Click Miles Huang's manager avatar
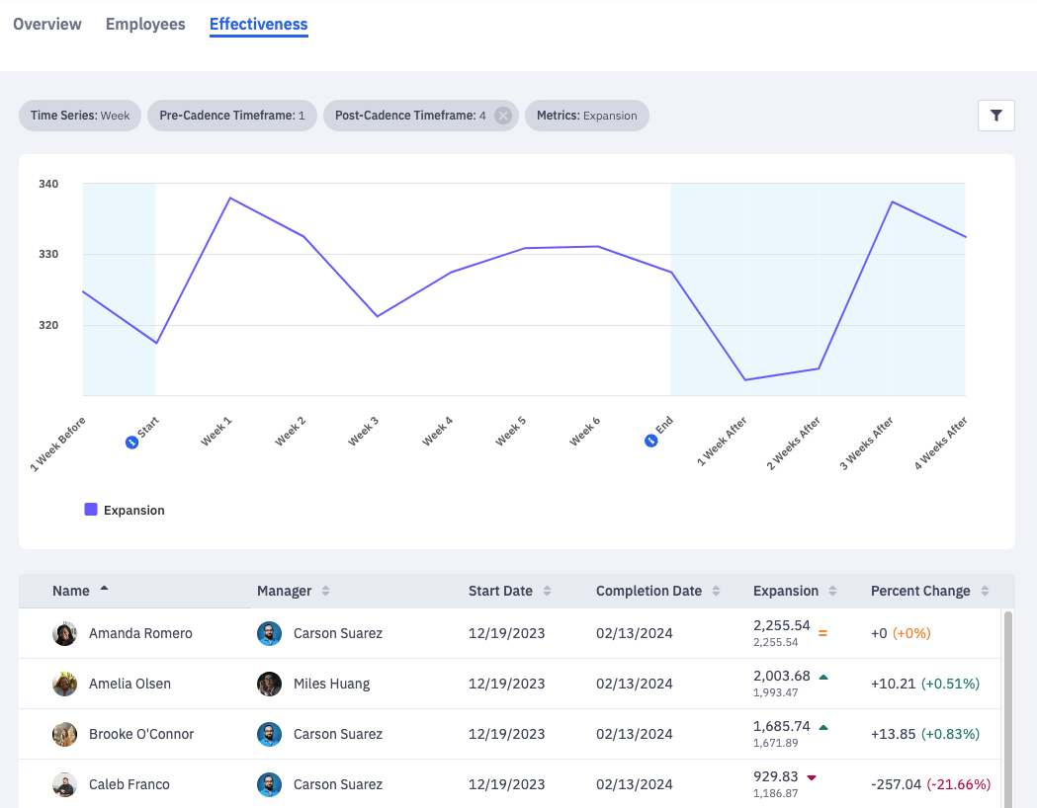Image resolution: width=1037 pixels, height=808 pixels. coord(269,684)
